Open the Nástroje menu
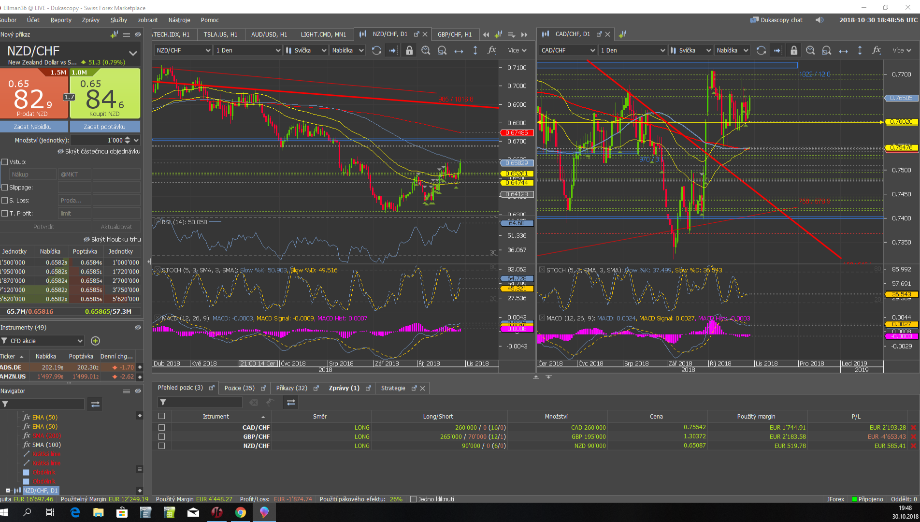 click(179, 20)
